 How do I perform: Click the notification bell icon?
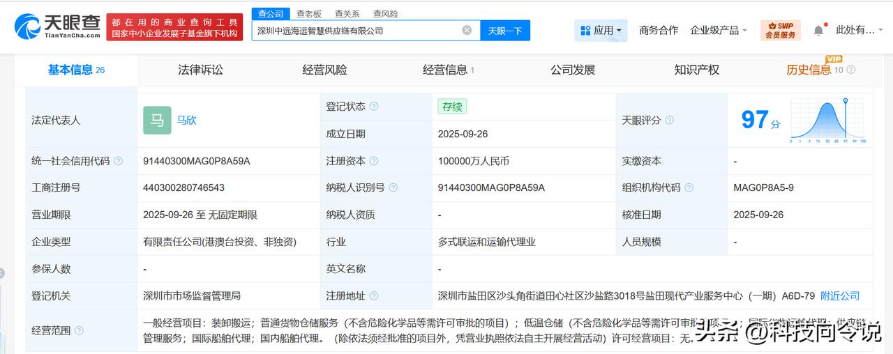[818, 30]
